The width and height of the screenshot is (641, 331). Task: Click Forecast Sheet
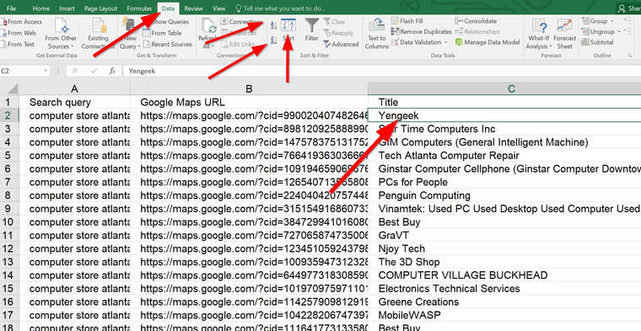tap(564, 34)
